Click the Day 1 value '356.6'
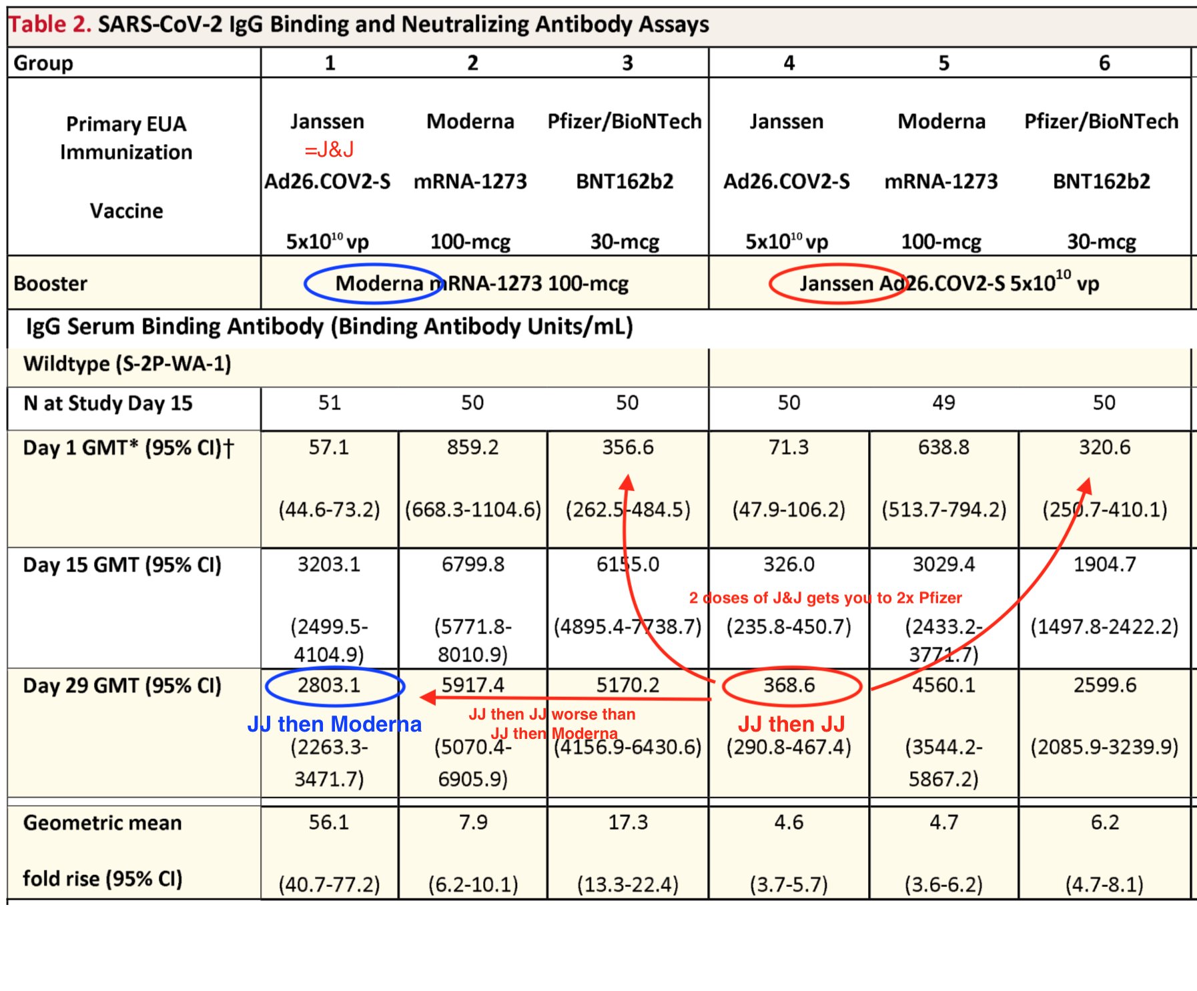 pyautogui.click(x=628, y=447)
